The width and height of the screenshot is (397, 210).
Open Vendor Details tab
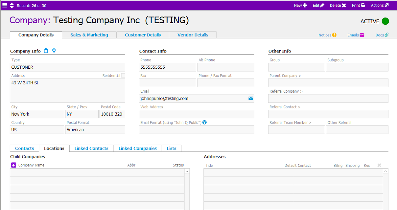tap(193, 35)
